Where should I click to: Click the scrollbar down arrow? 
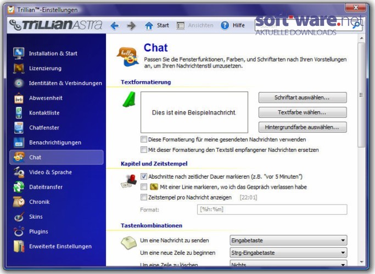361,262
